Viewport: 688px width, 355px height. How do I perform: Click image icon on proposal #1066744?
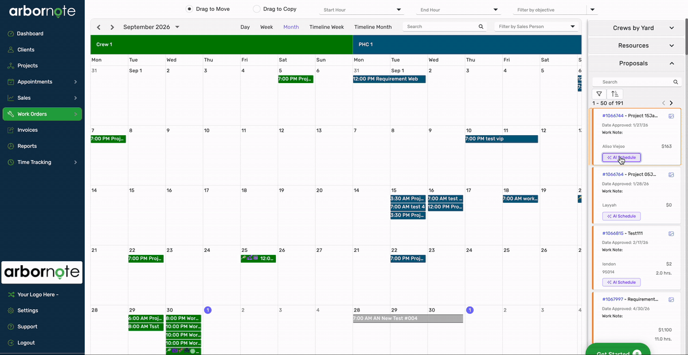pos(671,116)
